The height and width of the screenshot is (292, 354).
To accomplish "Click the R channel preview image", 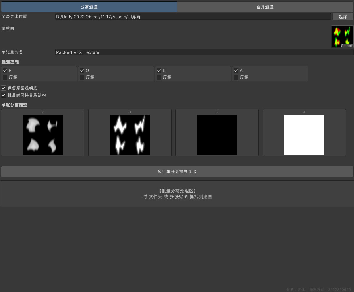I will pos(43,135).
